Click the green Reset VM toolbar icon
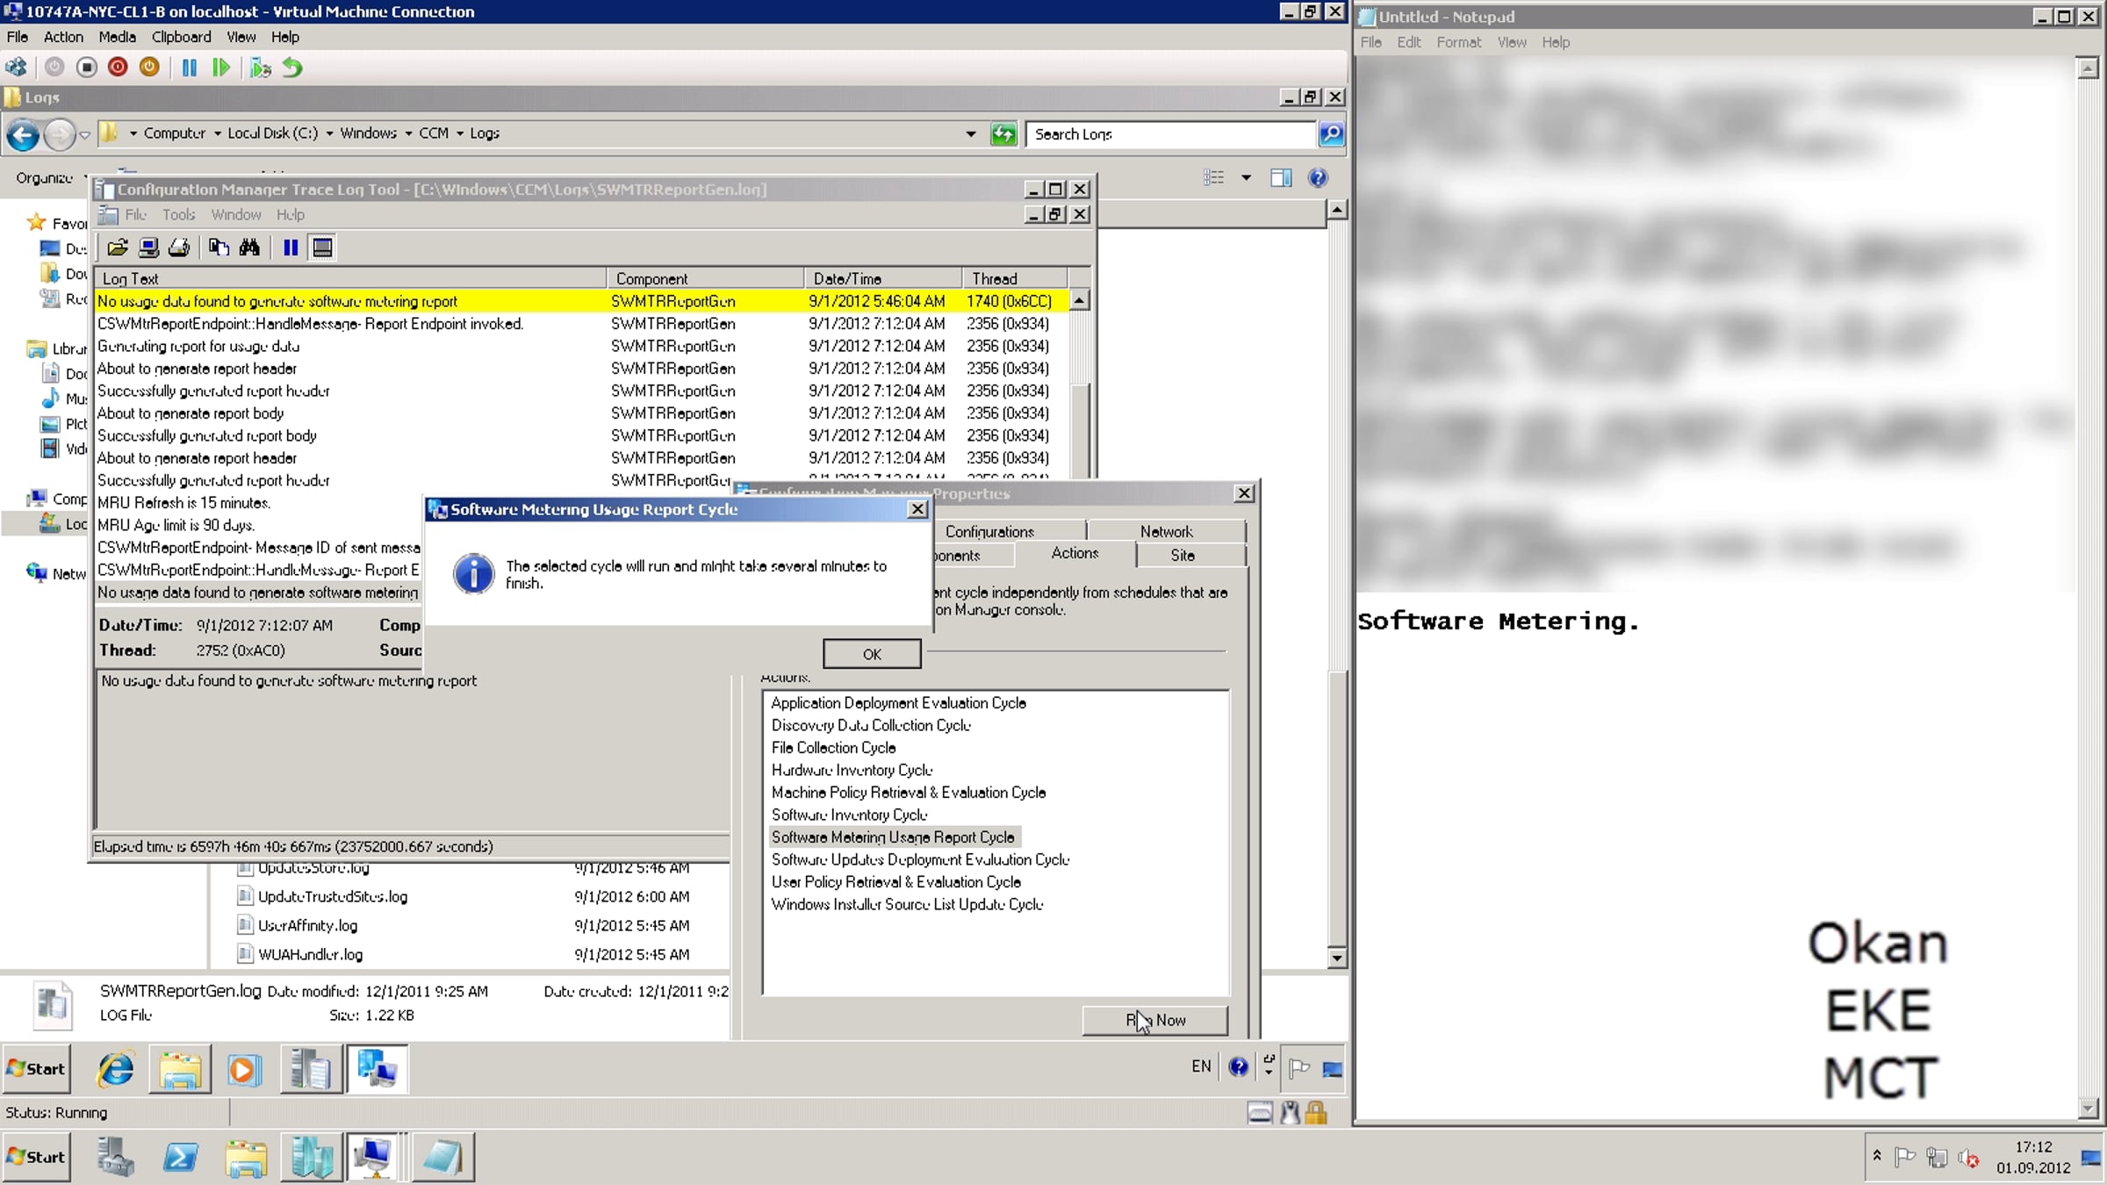 (x=220, y=68)
